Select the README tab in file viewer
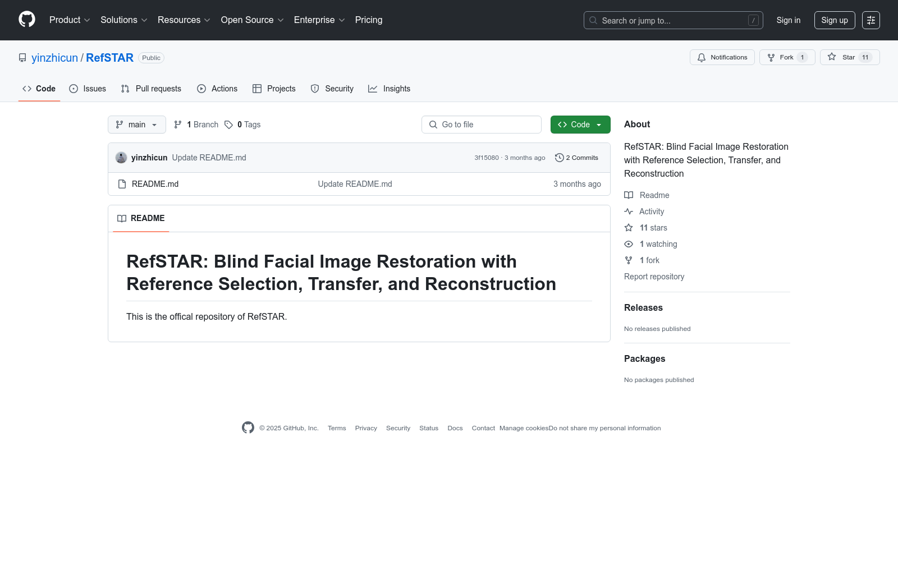 (141, 218)
